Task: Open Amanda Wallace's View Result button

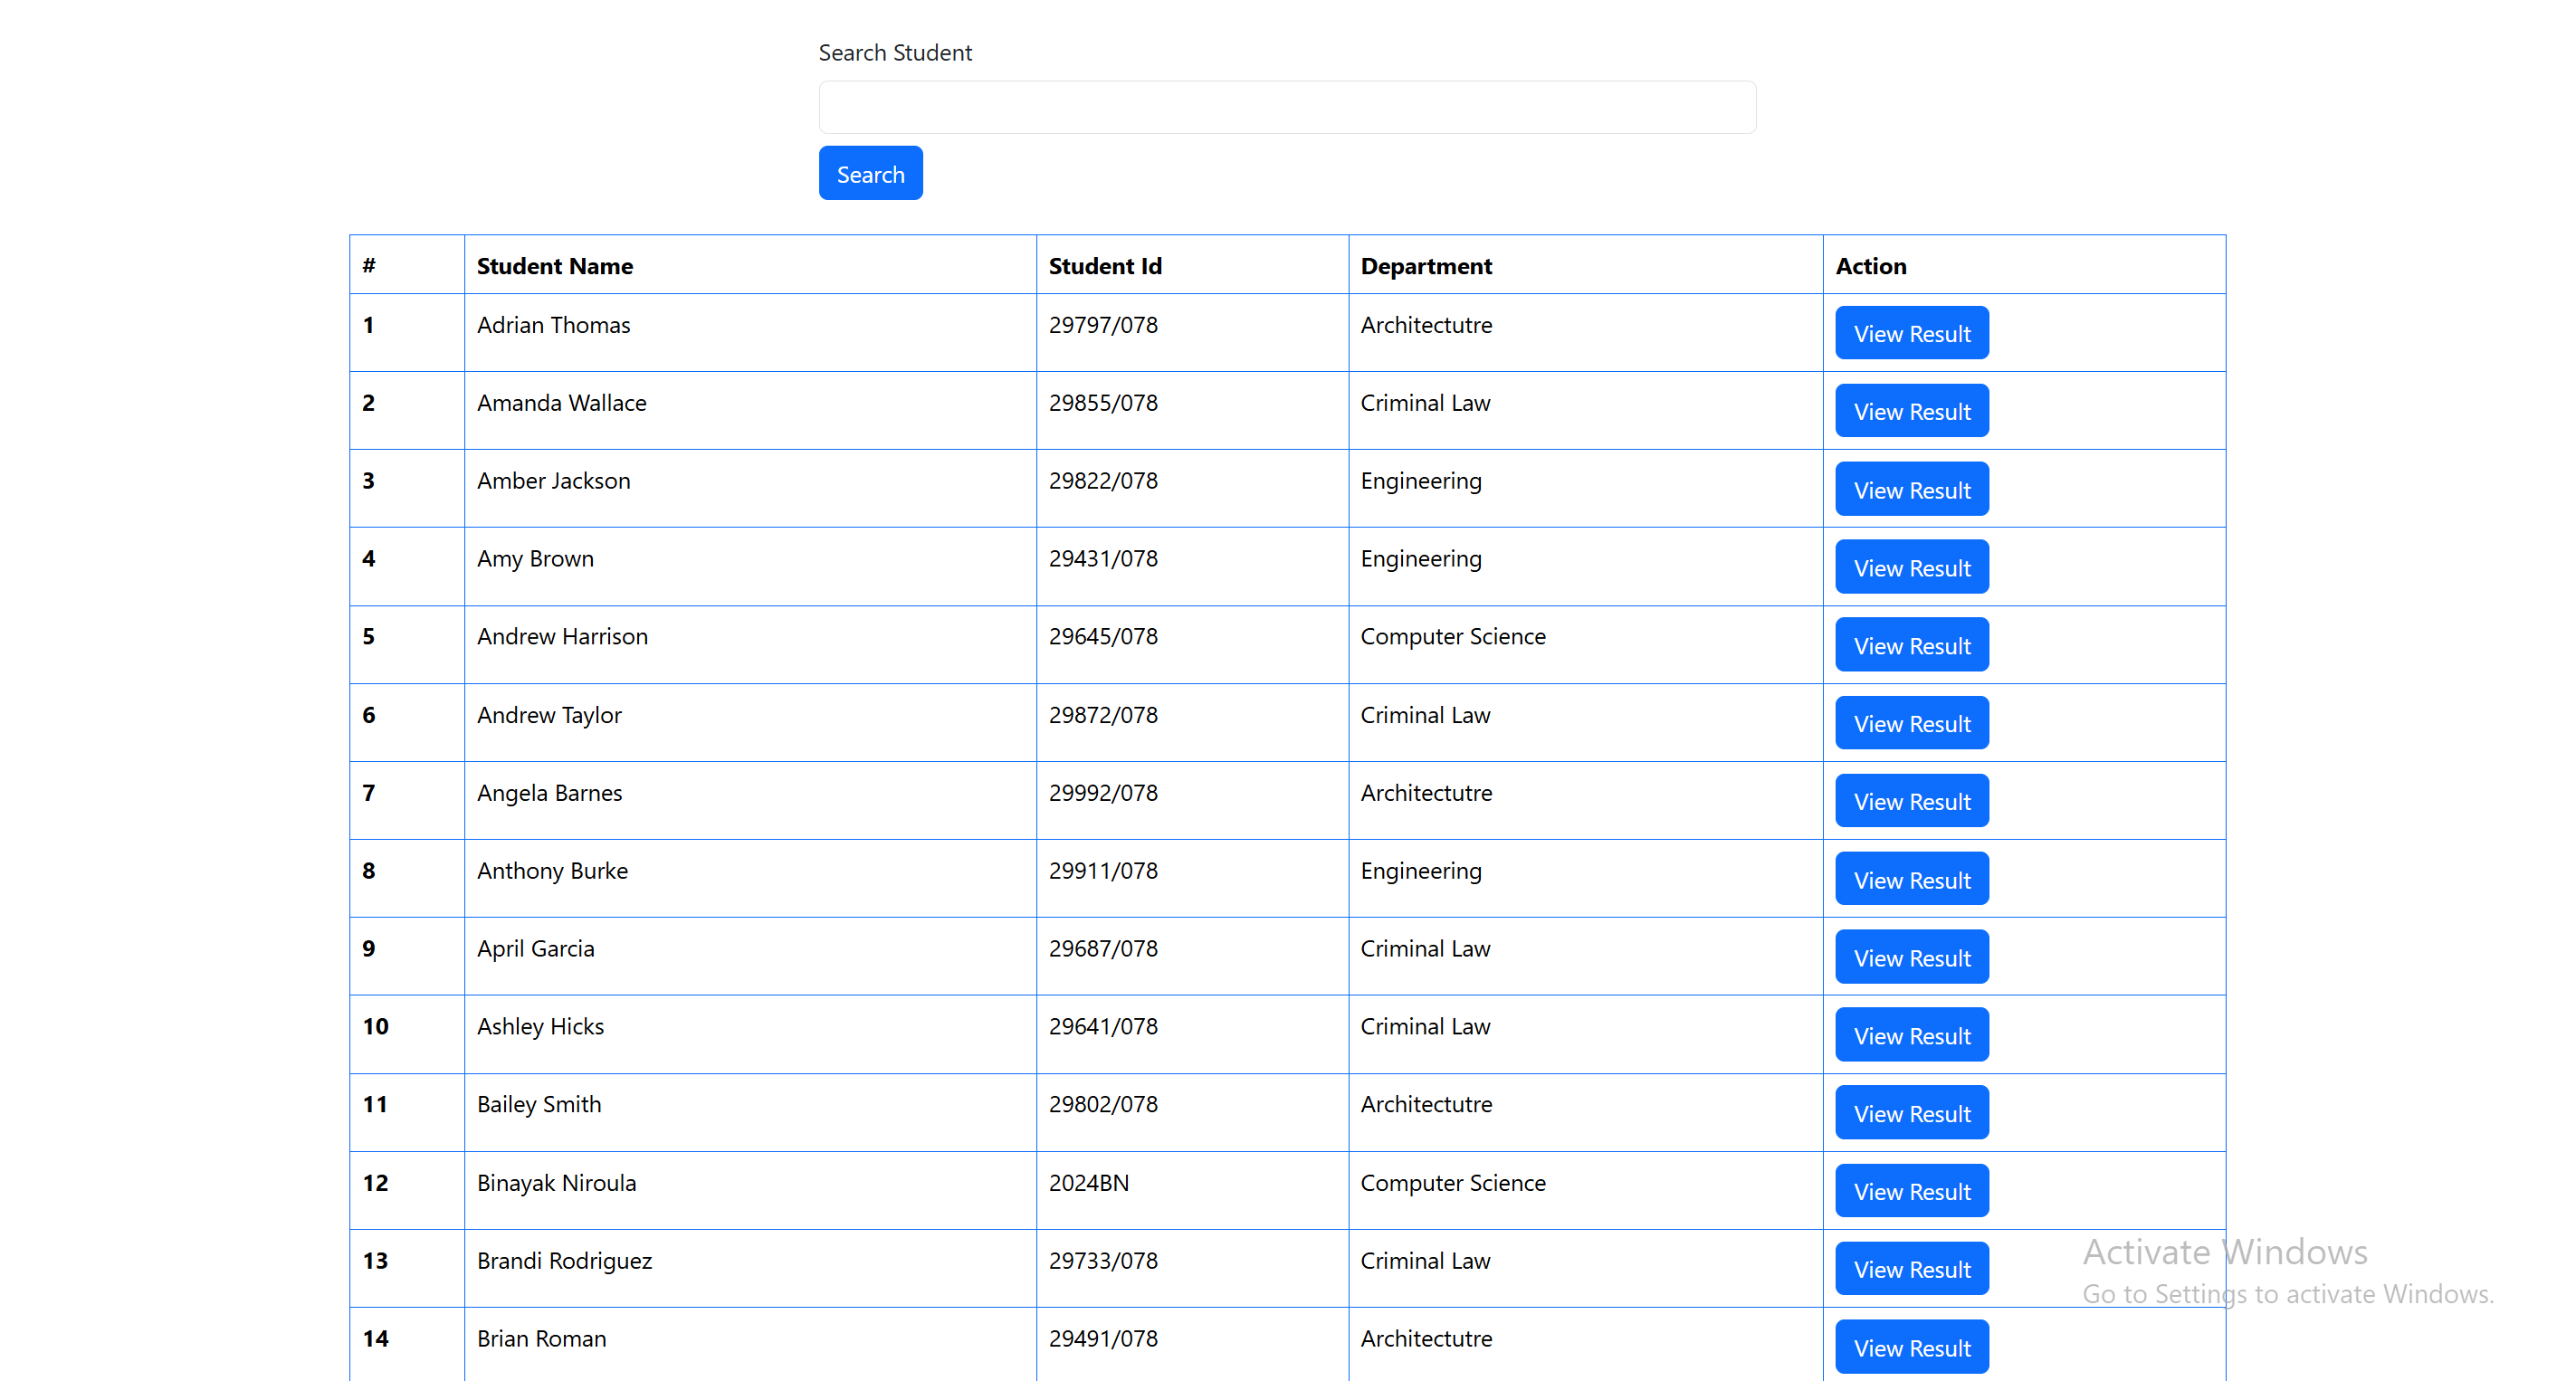Action: (1911, 411)
